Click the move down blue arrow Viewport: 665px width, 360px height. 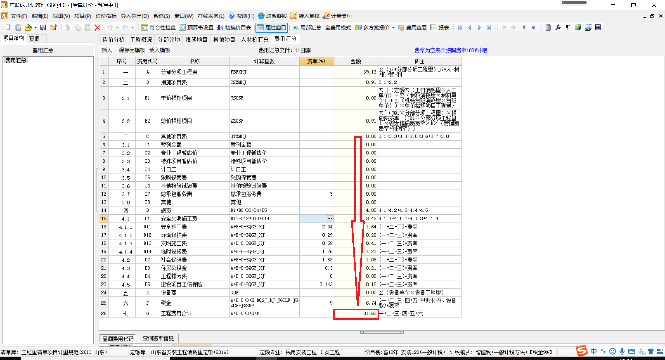[533, 27]
